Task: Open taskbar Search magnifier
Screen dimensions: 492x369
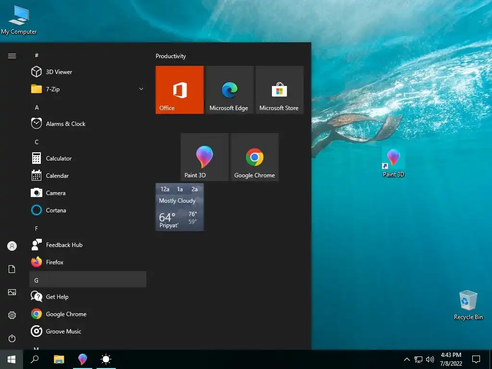Action: coord(35,359)
